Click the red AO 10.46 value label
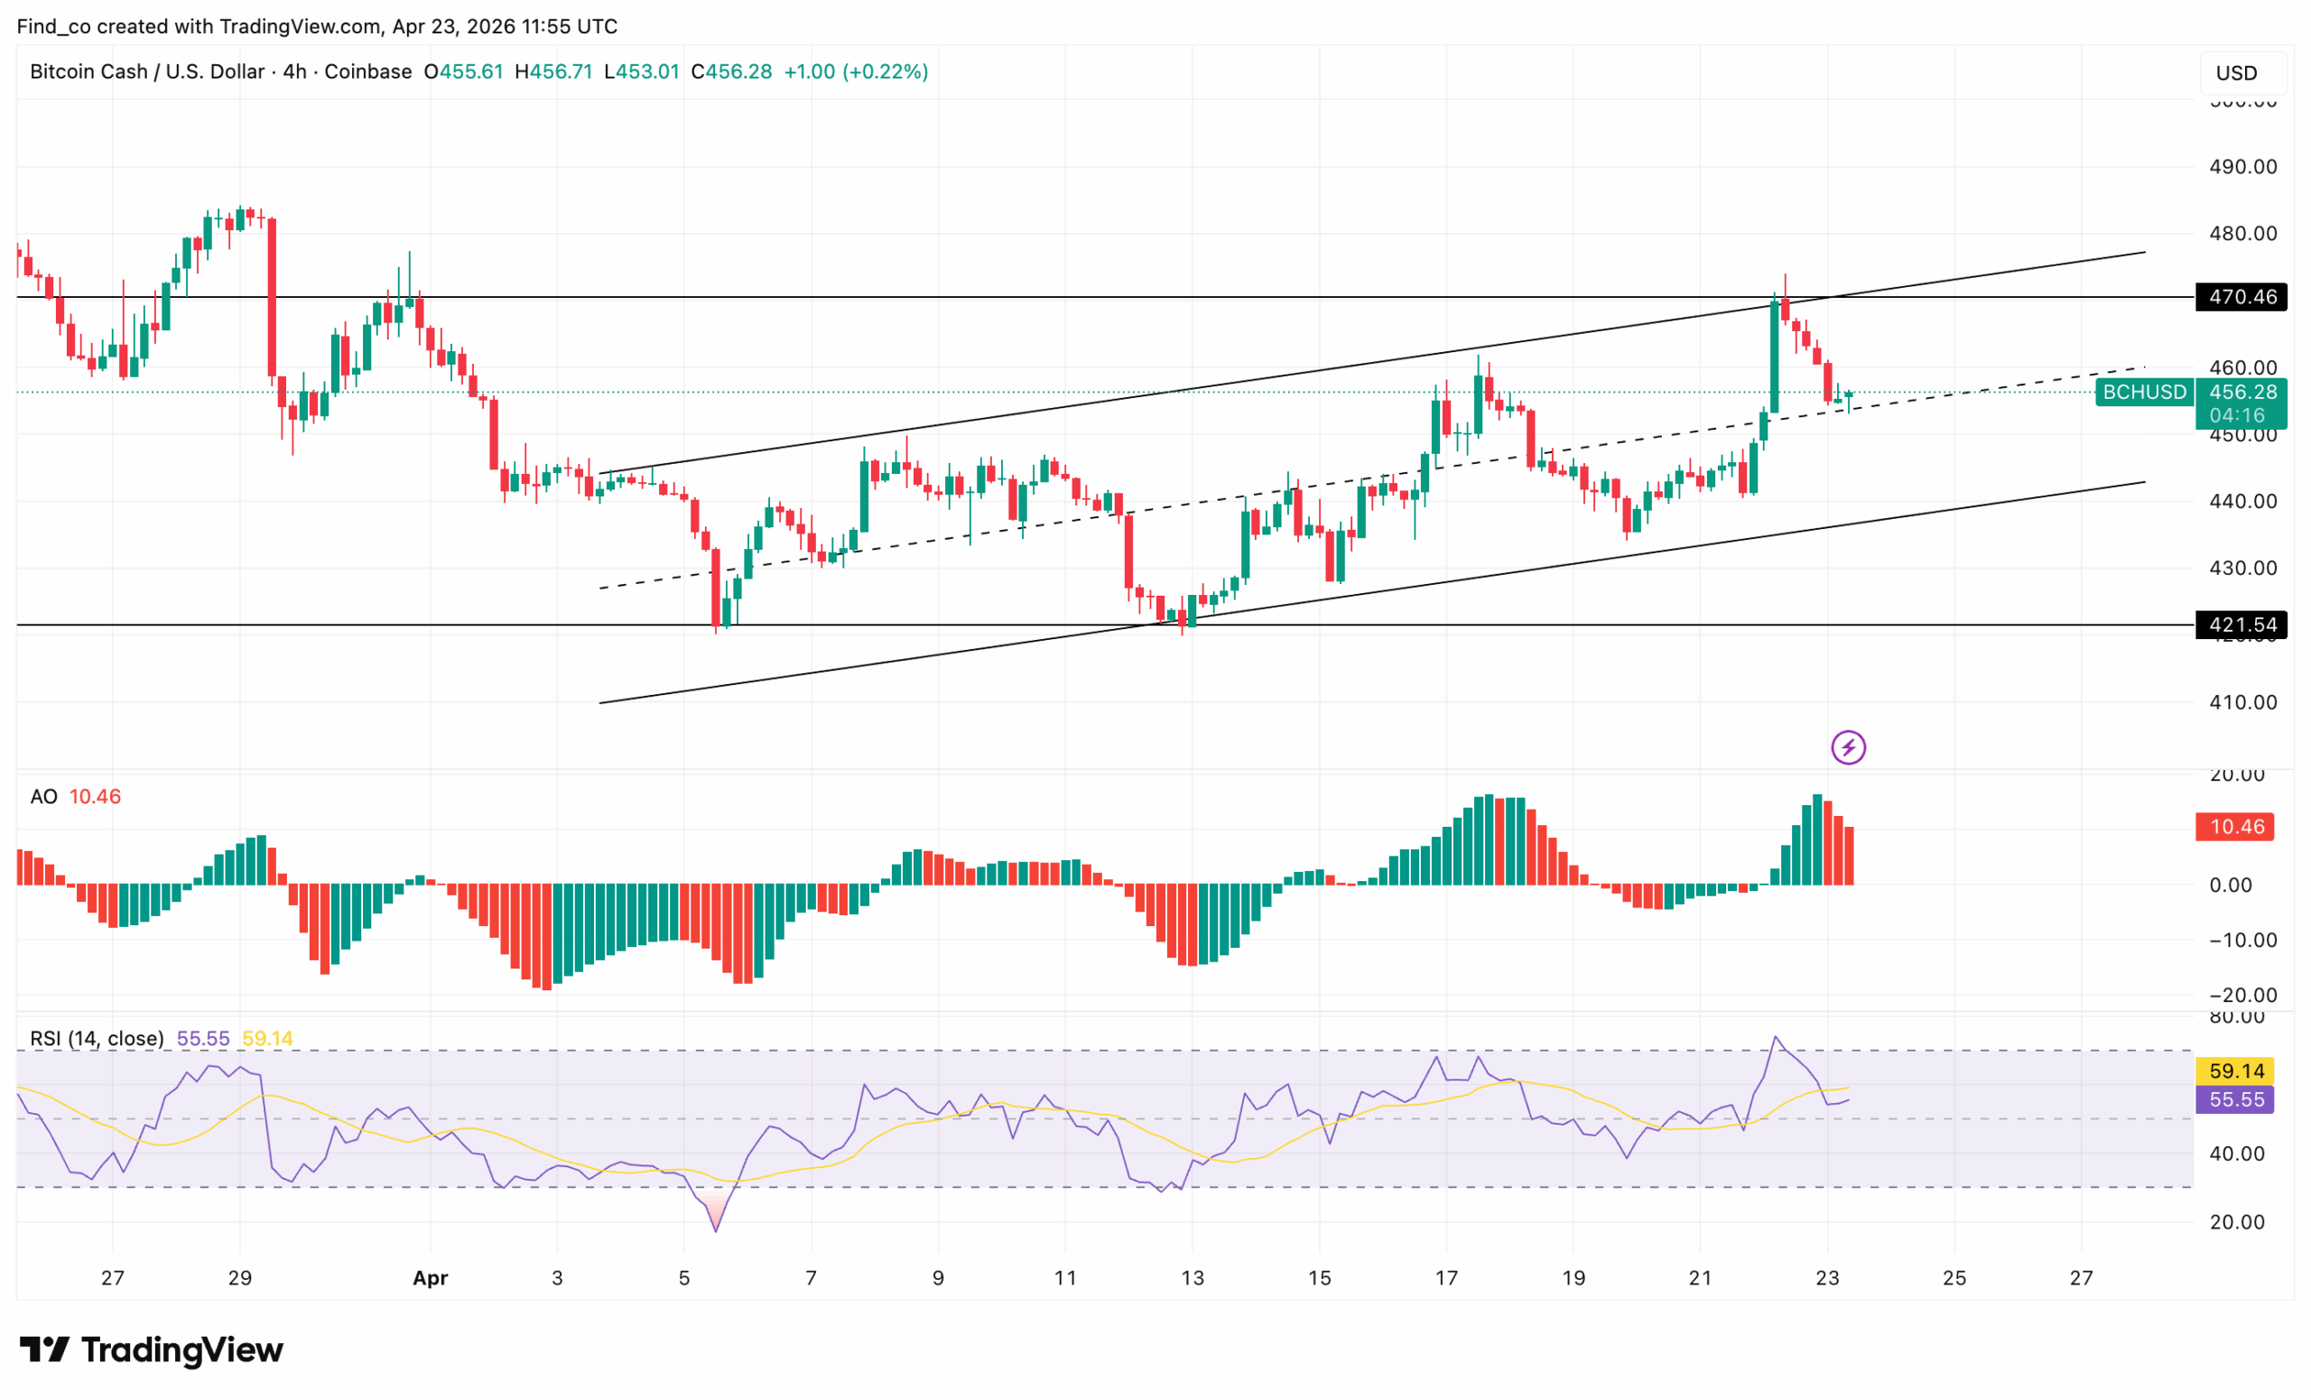 (2236, 826)
